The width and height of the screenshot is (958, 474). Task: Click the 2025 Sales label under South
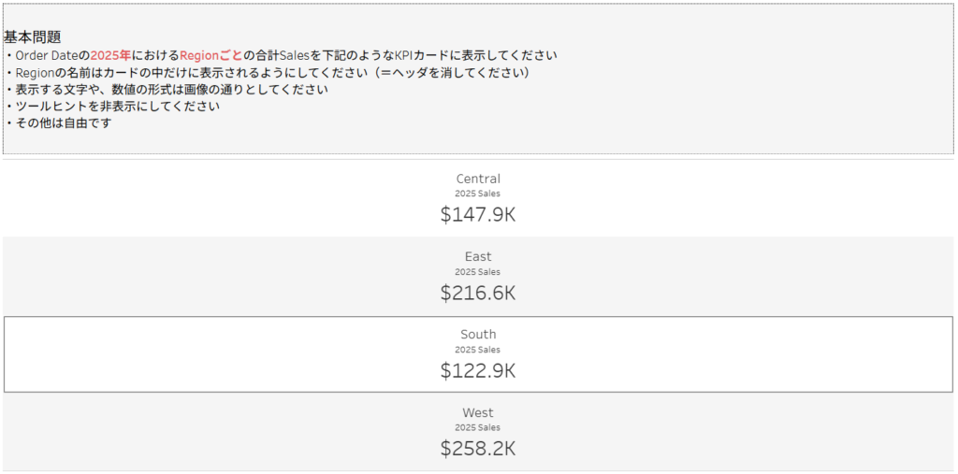pyautogui.click(x=478, y=350)
